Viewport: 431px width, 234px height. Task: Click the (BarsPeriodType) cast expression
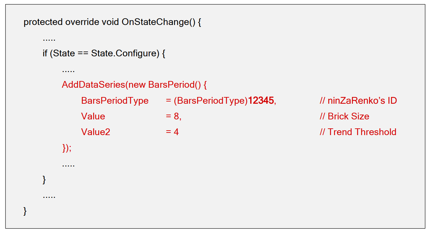pyautogui.click(x=211, y=101)
